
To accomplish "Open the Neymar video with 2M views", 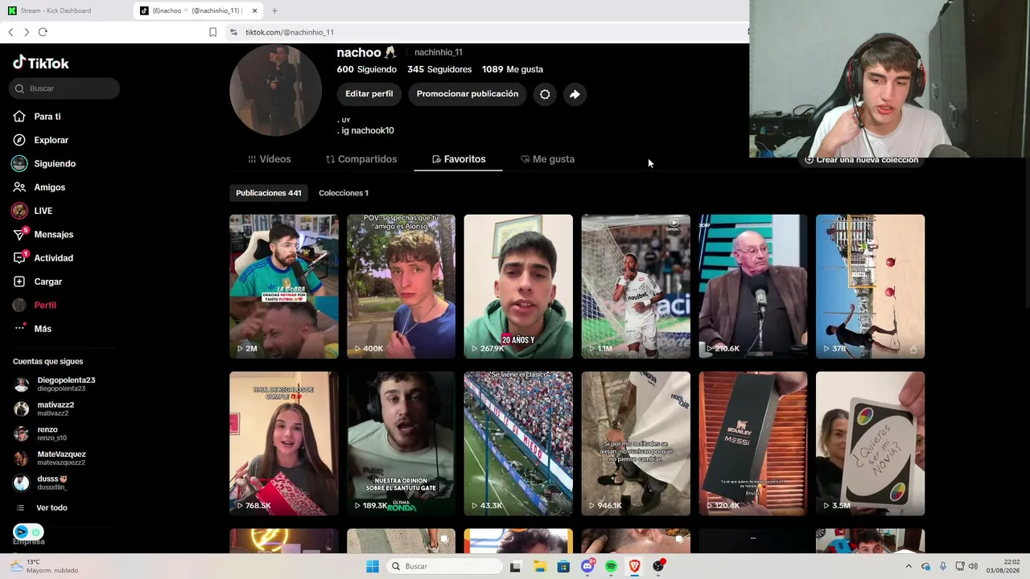I will coord(284,286).
